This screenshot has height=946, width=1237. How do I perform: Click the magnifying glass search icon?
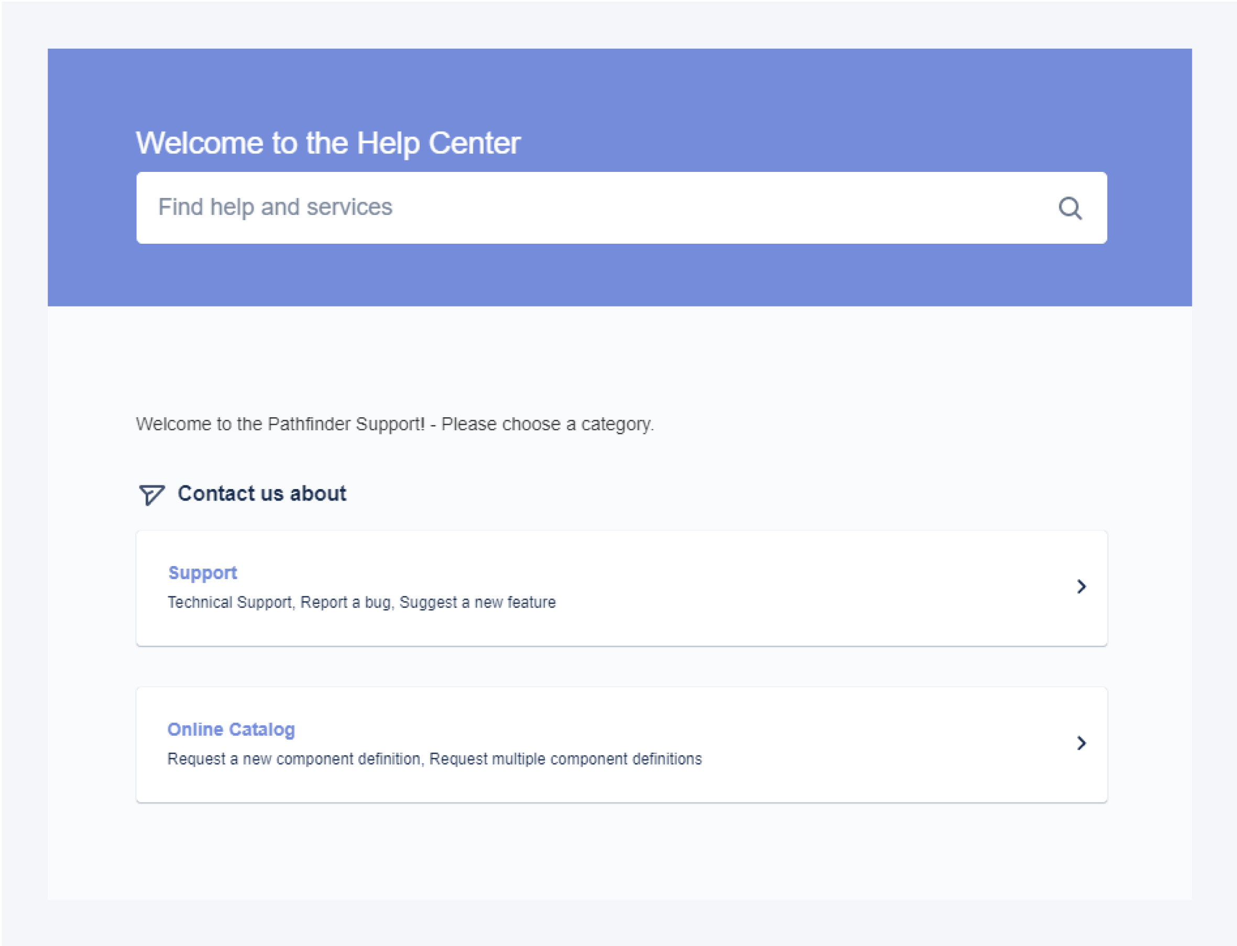point(1069,209)
